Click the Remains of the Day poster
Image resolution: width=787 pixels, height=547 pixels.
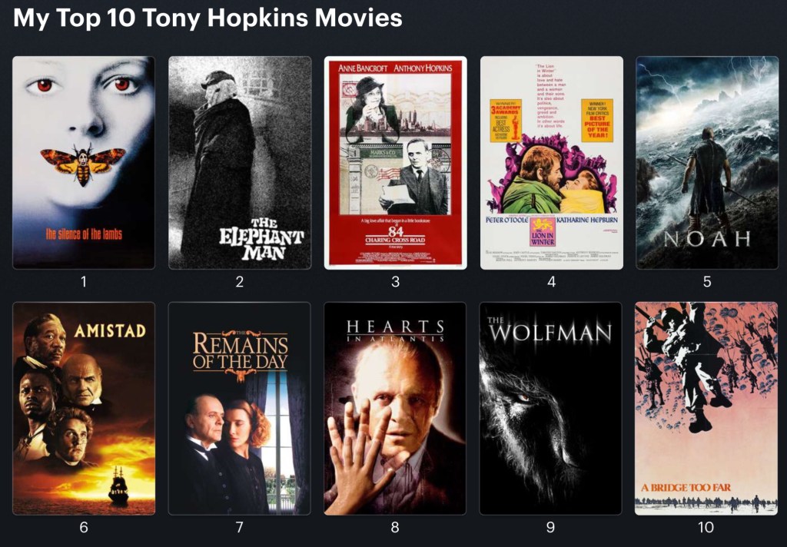point(240,409)
